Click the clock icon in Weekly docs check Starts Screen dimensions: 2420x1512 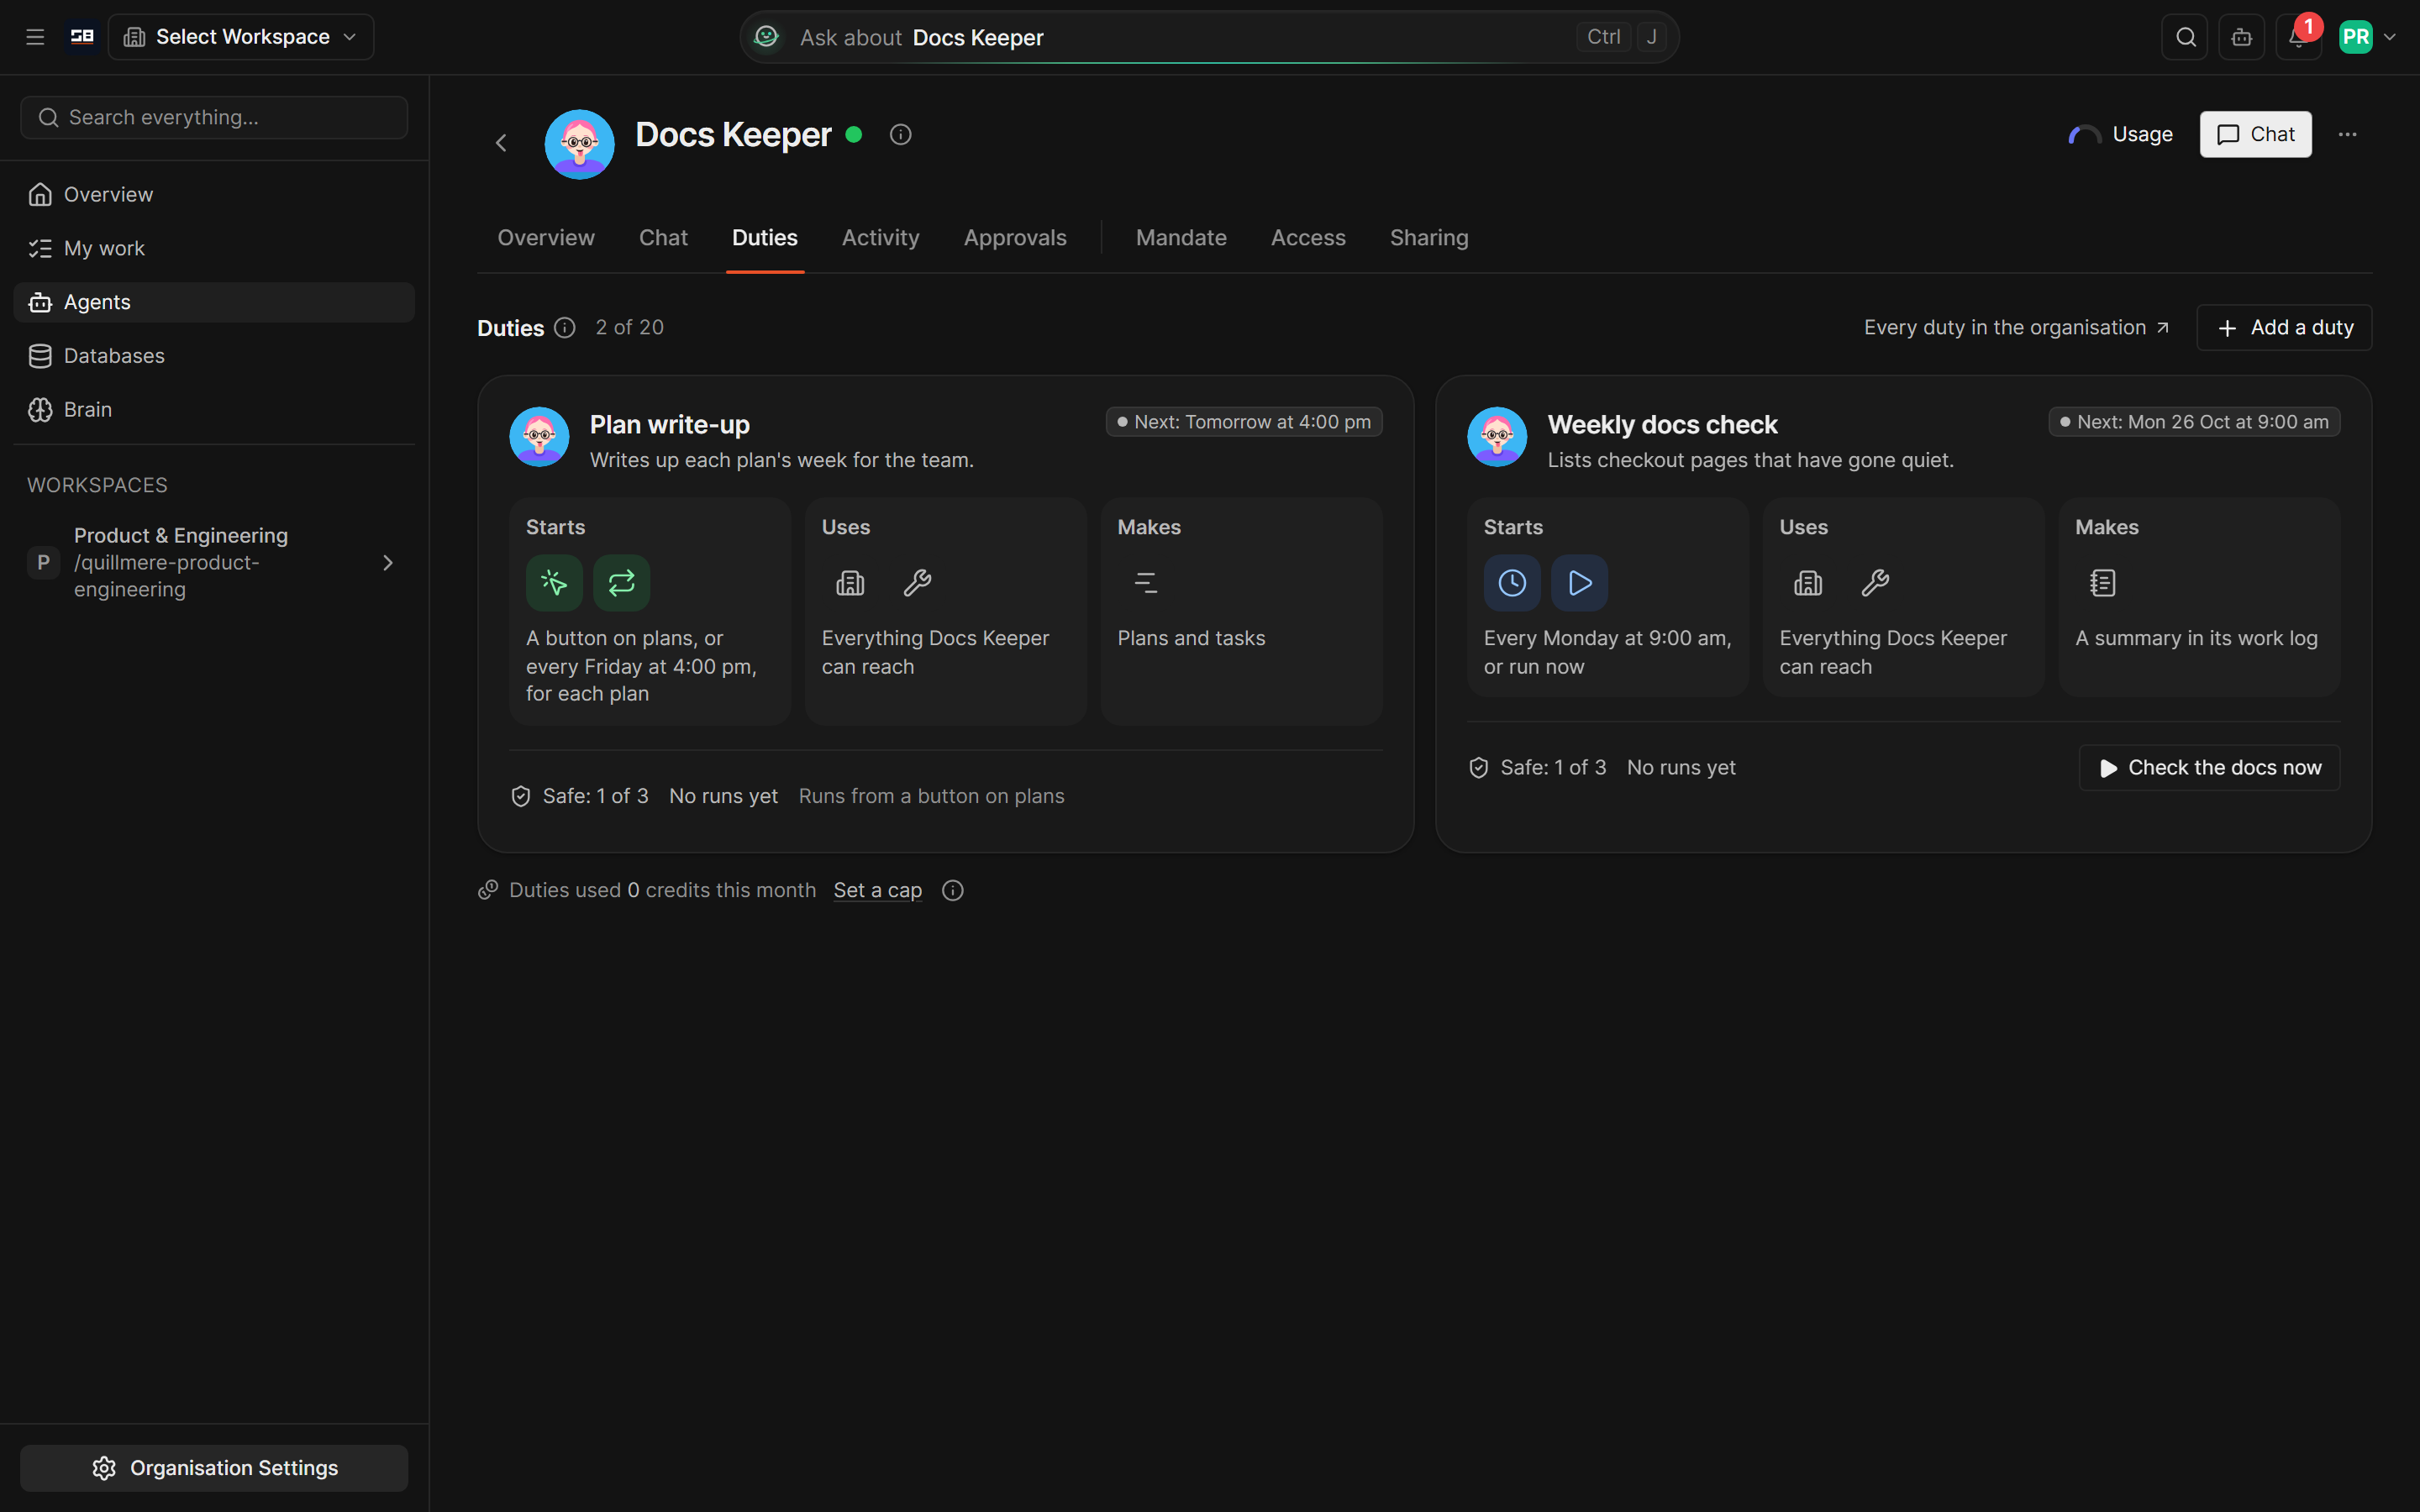(1512, 583)
